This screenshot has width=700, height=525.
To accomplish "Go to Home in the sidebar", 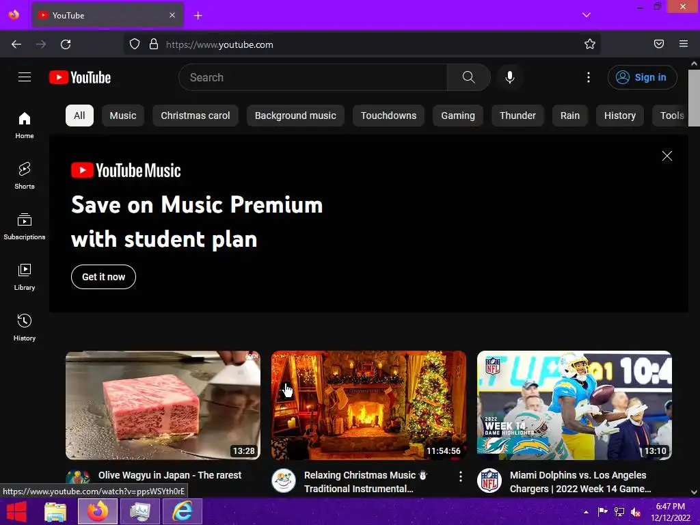I will click(x=25, y=126).
